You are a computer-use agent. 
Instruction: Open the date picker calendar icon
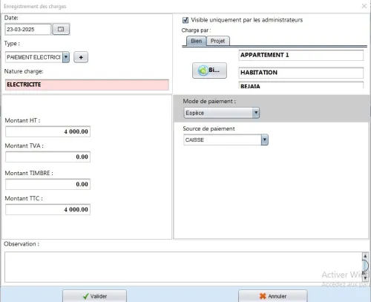click(x=61, y=29)
